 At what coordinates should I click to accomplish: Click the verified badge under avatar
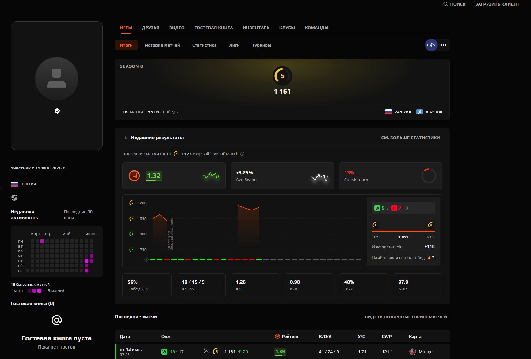(57, 111)
